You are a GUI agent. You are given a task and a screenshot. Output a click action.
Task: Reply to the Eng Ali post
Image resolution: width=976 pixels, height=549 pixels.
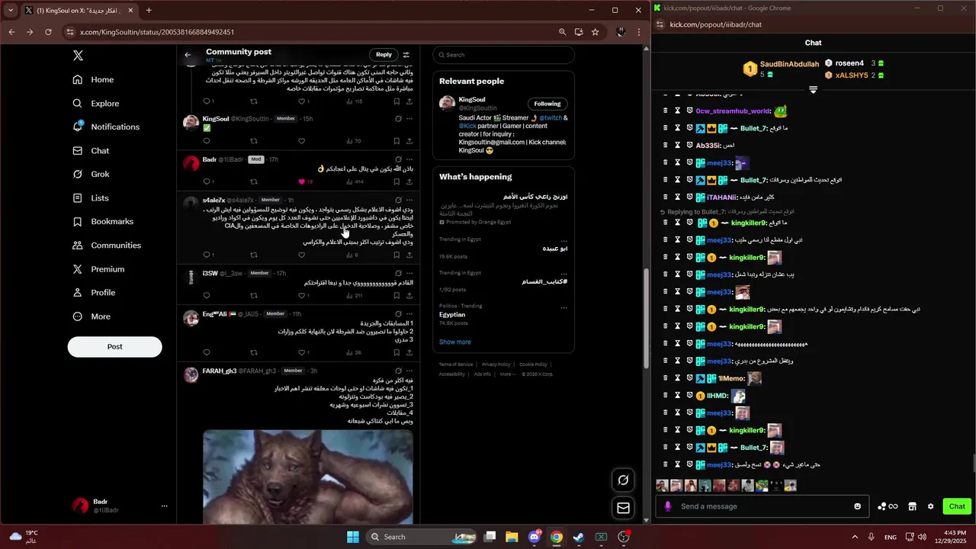tap(207, 352)
